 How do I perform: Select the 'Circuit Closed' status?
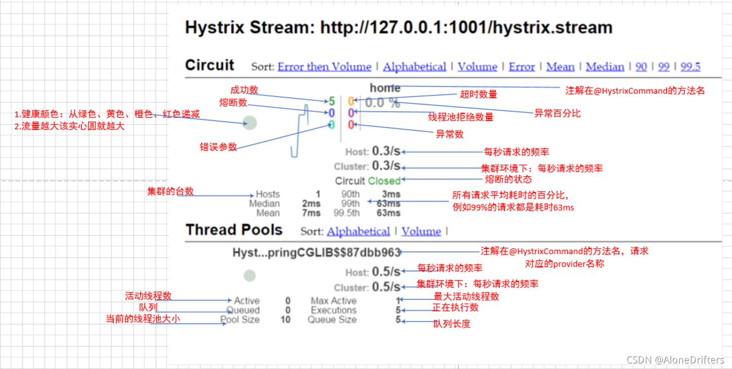(x=368, y=180)
